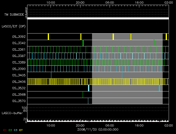
Task: Click the thin marker in OS_3568 row
Action: pos(83,94)
